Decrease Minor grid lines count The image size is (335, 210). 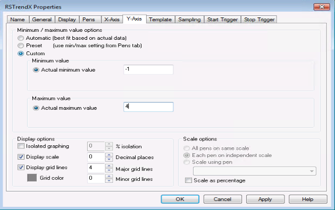tap(109, 181)
